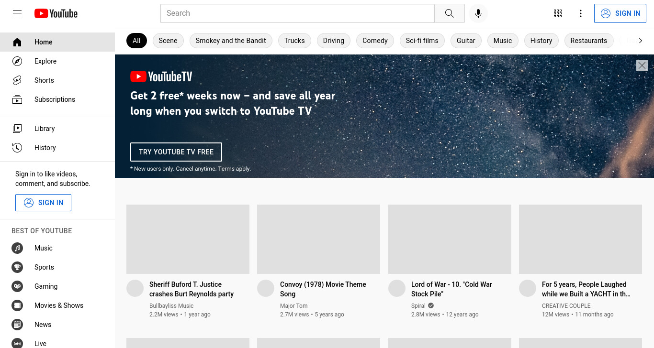This screenshot has height=348, width=654.
Task: Click CREATIVE COUPLE channel avatar
Action: pyautogui.click(x=528, y=288)
